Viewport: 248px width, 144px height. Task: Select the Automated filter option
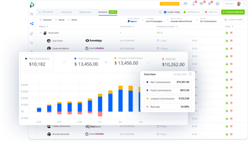click(46, 20)
